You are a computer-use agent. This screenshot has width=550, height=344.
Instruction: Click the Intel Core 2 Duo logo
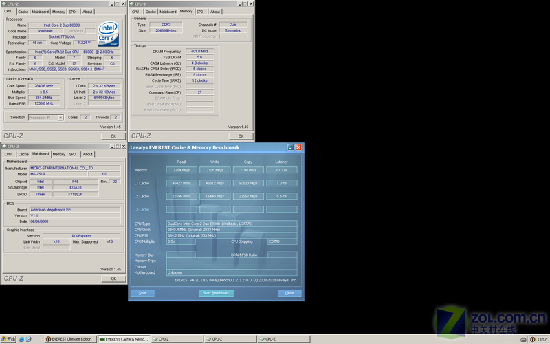coord(109,34)
